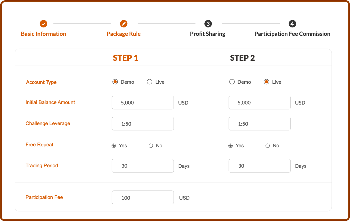The width and height of the screenshot is (350, 221).
Task: Select Demo account type in Step 2
Action: click(x=232, y=82)
